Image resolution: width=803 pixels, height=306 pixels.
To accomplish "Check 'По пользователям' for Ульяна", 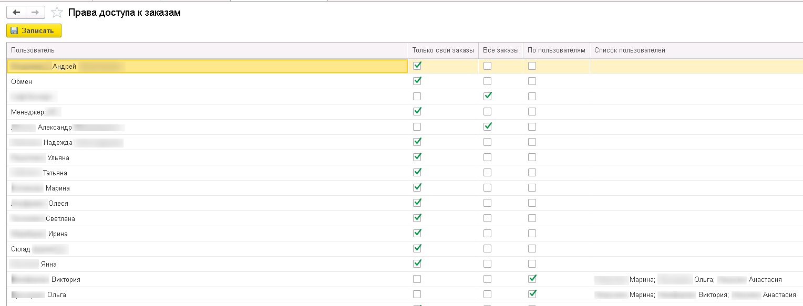I will coord(532,157).
